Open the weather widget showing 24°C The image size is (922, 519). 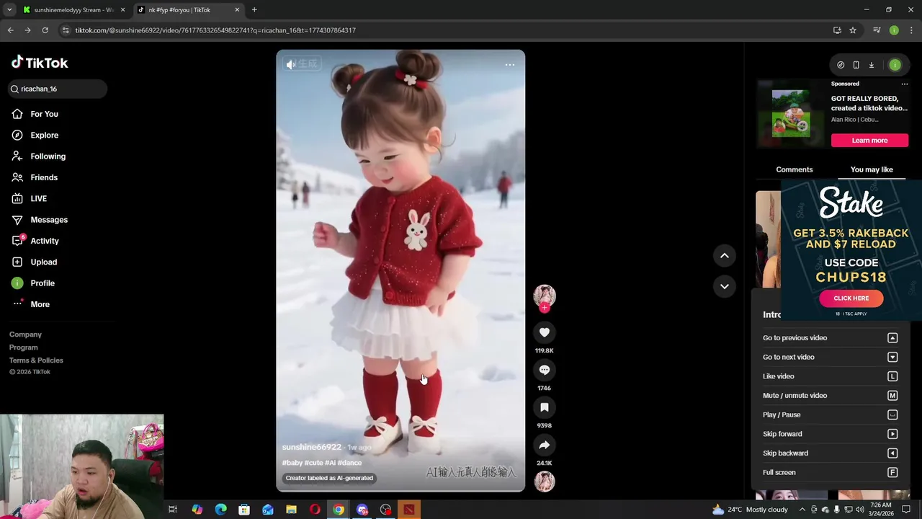750,510
